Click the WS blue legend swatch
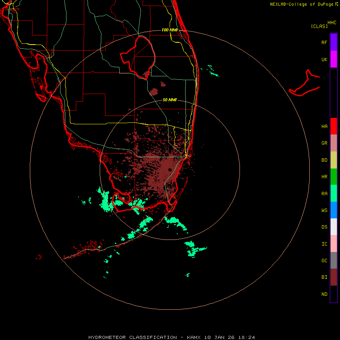This screenshot has height=340, width=340. [334, 210]
